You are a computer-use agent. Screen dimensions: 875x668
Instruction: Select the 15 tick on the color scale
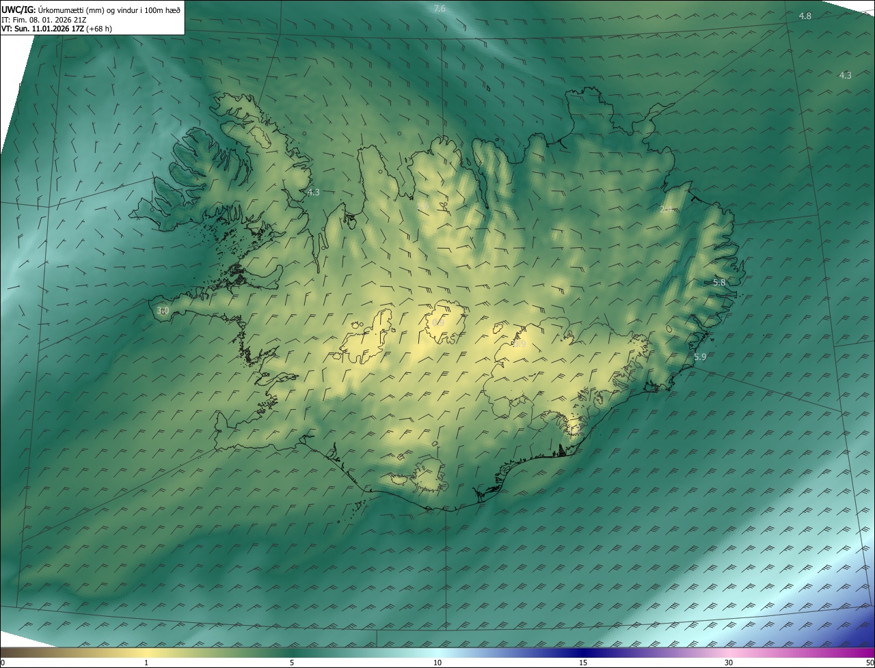click(583, 663)
